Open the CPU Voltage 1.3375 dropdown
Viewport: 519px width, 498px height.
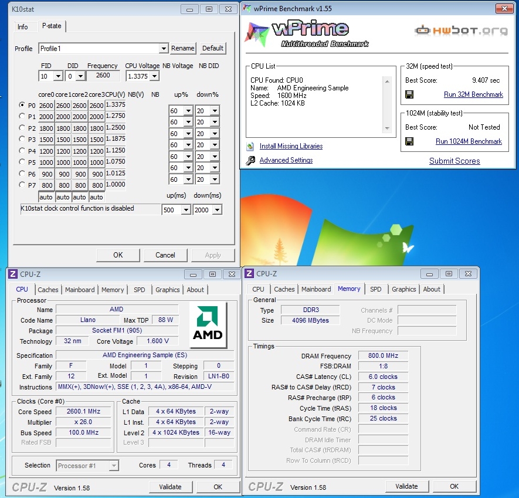click(x=154, y=76)
